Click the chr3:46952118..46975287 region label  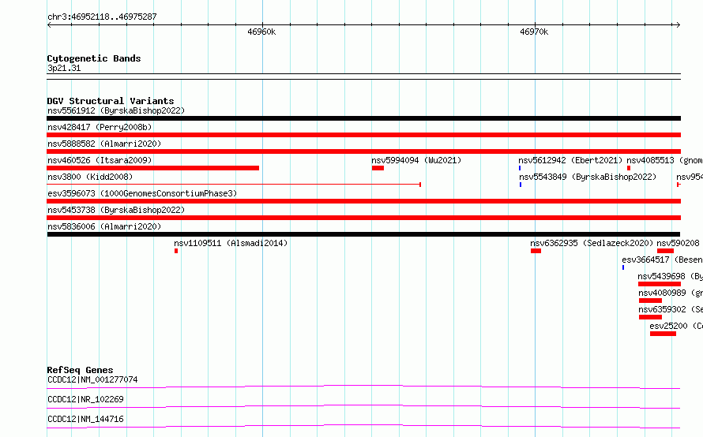pyautogui.click(x=102, y=17)
